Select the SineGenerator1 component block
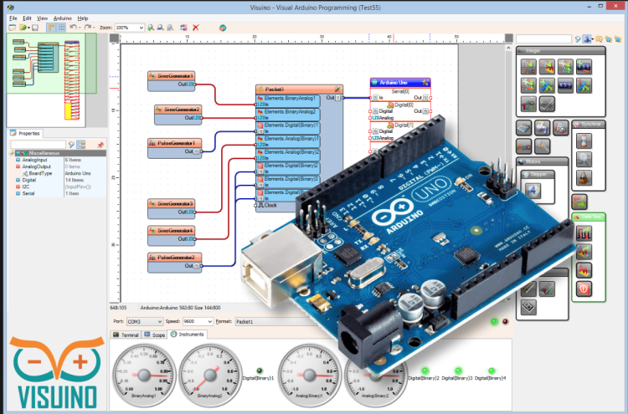 click(x=173, y=75)
